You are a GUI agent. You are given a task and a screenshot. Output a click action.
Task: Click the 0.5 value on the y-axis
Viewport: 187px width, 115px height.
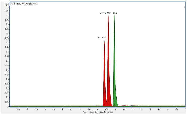pos(7,61)
